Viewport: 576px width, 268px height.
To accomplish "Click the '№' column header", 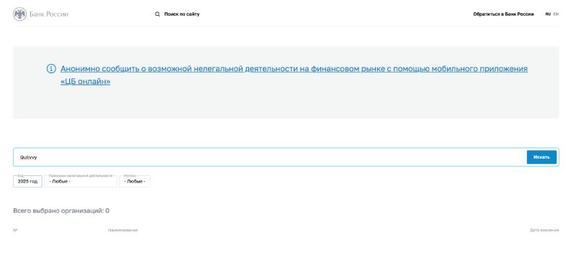I will click(15, 230).
